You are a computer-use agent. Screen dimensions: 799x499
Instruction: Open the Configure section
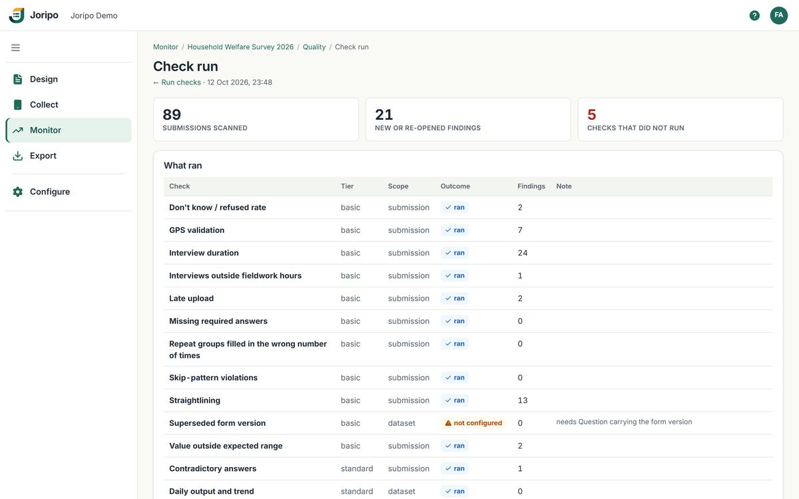point(69,192)
